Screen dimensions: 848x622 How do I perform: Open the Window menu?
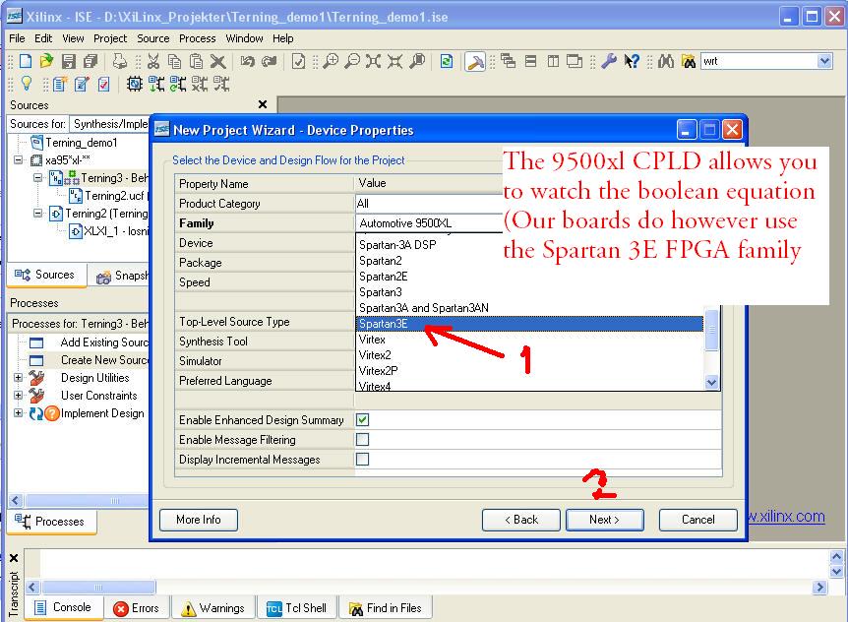pyautogui.click(x=244, y=38)
